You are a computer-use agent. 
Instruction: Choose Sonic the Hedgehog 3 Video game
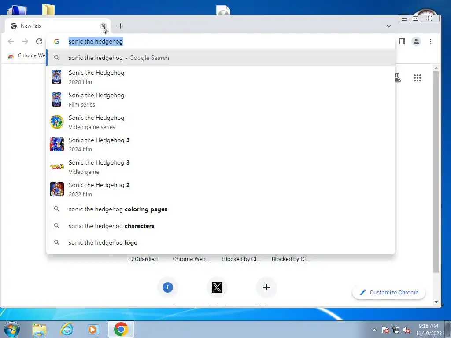tap(221, 167)
